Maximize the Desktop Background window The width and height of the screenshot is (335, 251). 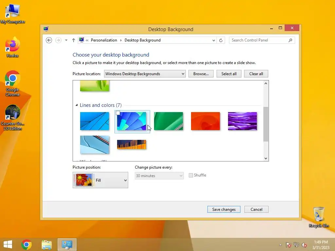click(x=280, y=28)
